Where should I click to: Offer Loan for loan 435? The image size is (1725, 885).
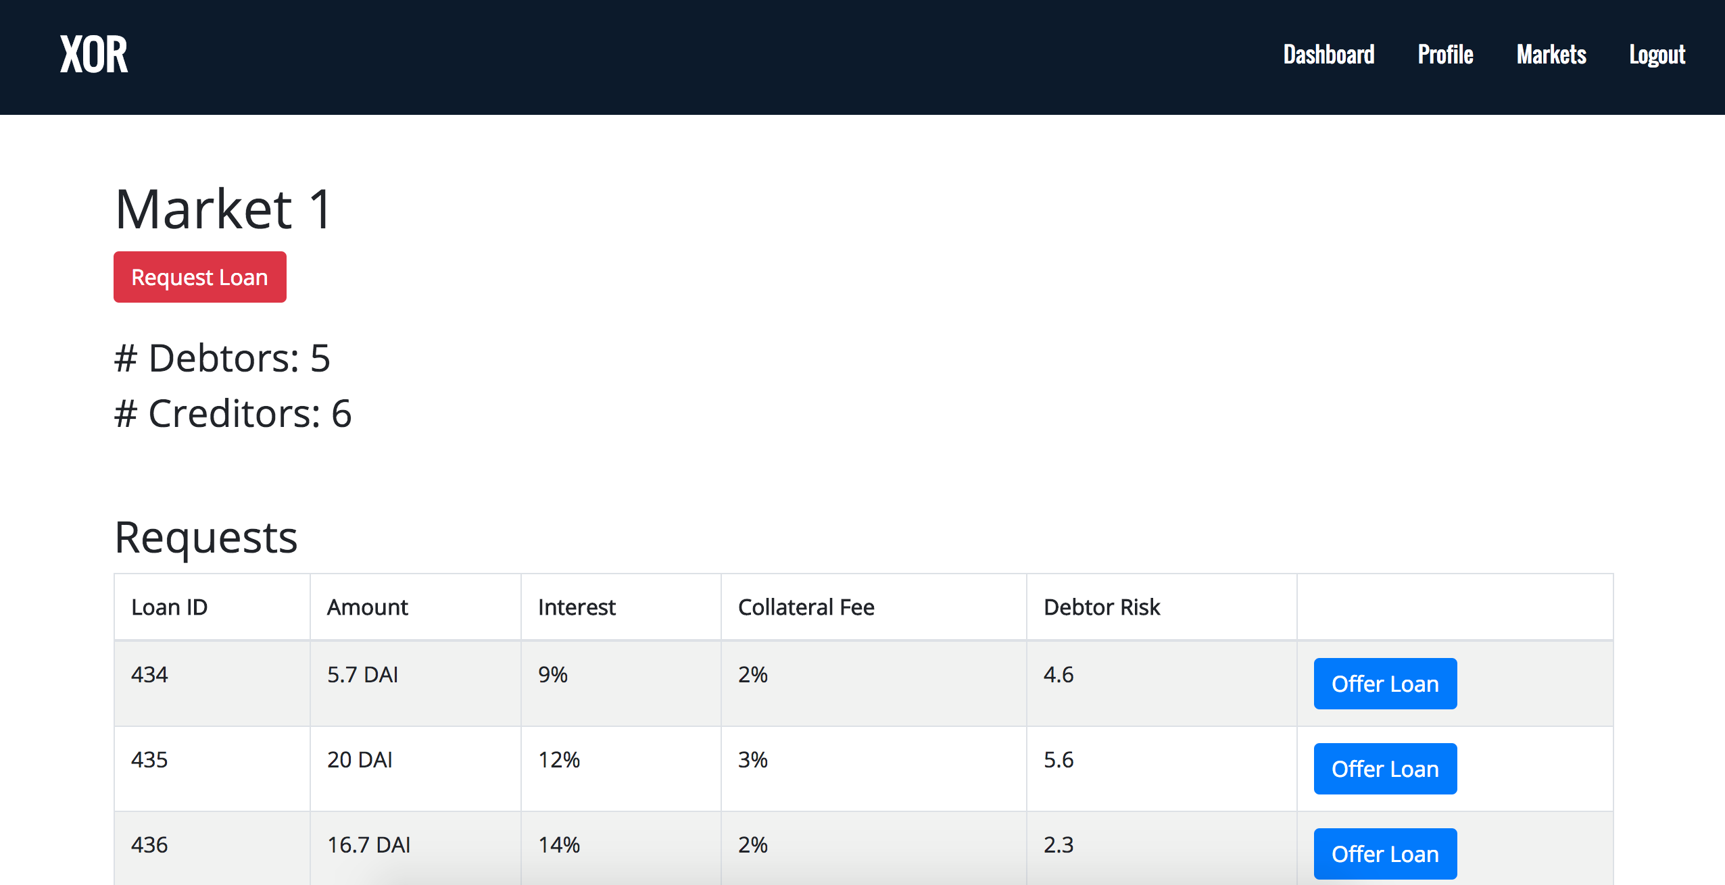(1384, 769)
